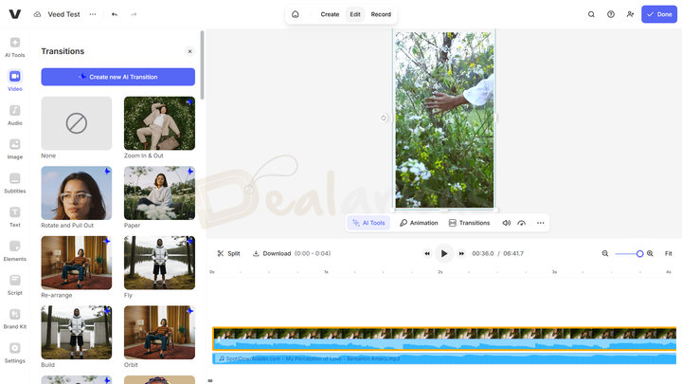Screen dimensions: 682x384
Task: Open the three-dot menu beside Veed Test
Action: 93,14
